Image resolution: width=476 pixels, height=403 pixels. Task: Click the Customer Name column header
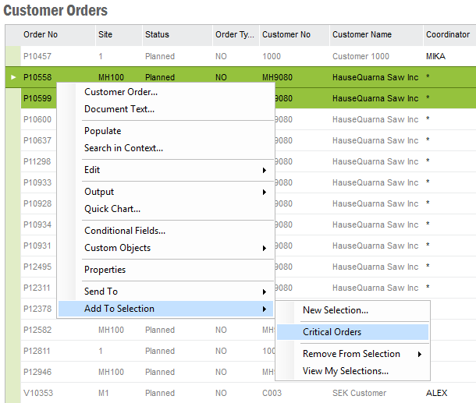(x=361, y=35)
